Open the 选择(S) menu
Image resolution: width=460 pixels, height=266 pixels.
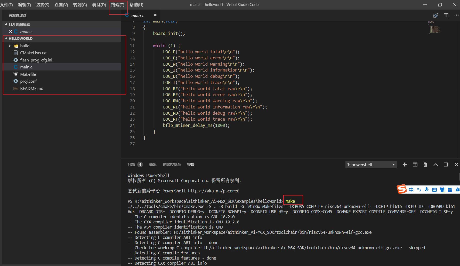(43, 5)
